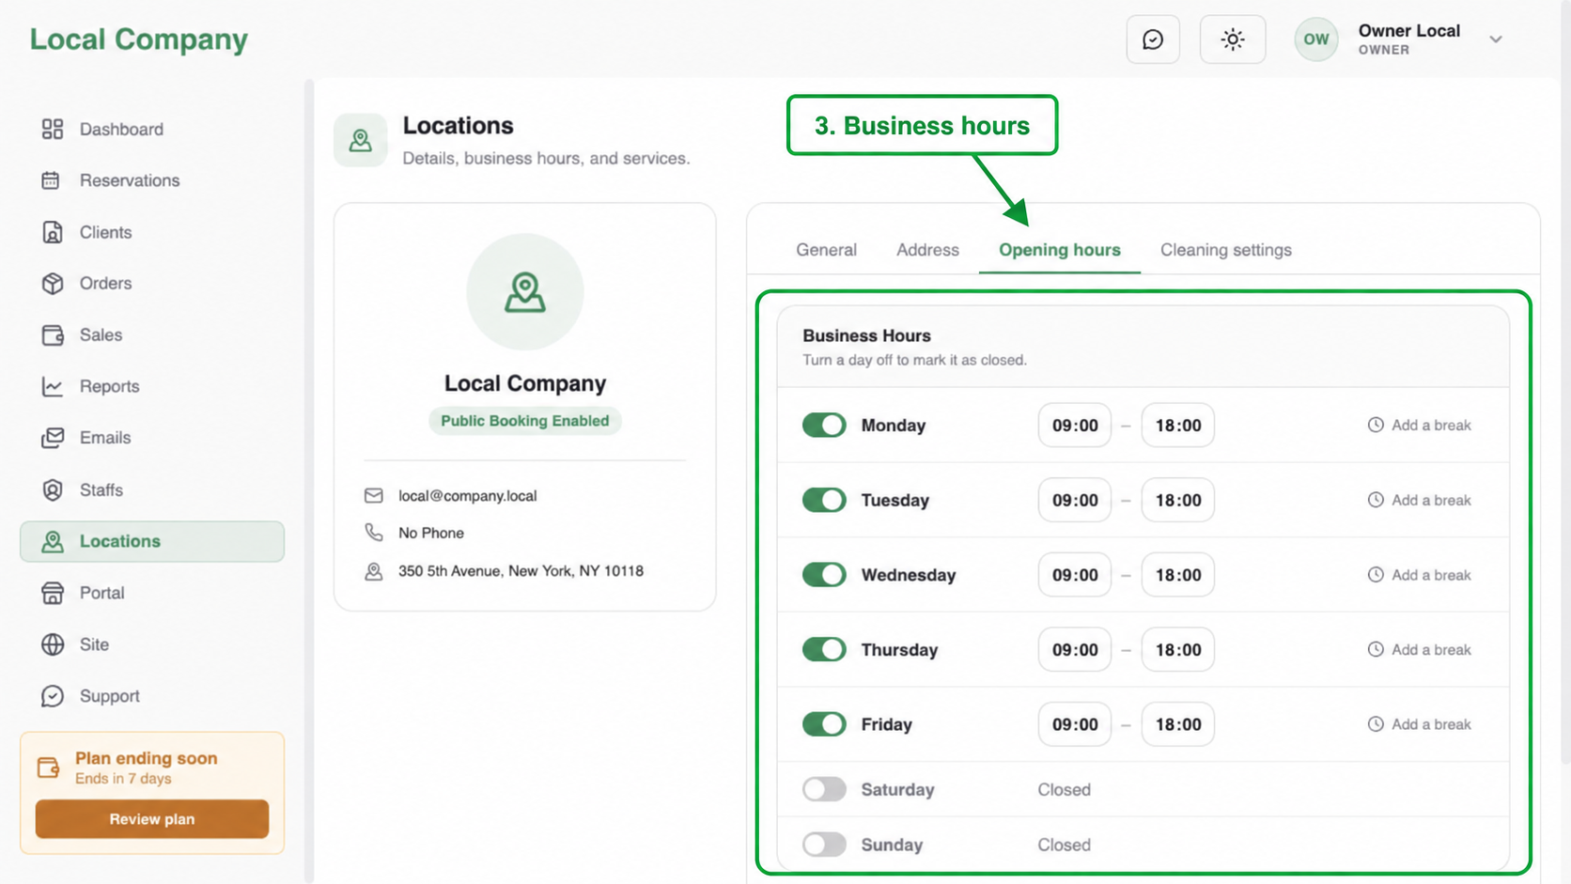The height and width of the screenshot is (884, 1571).
Task: Open Monday end time 18:00 picker
Action: click(1178, 425)
